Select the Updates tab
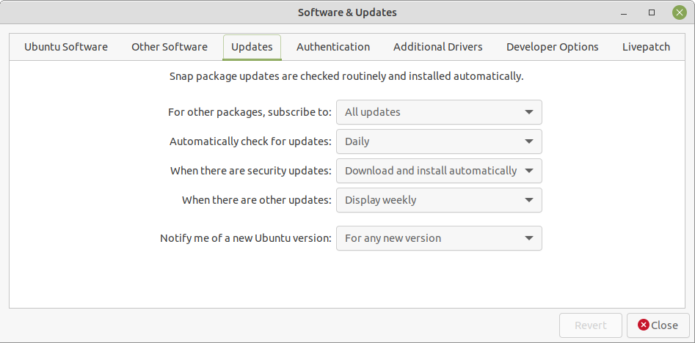 click(x=252, y=47)
